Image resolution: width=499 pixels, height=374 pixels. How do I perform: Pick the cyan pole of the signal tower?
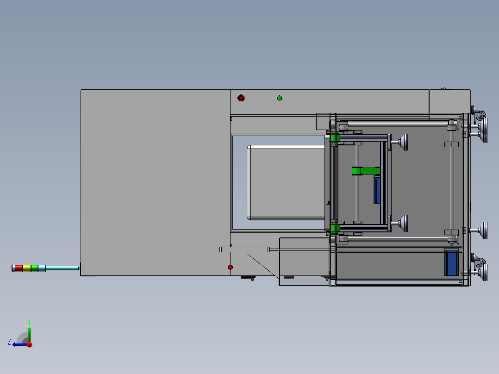click(62, 268)
